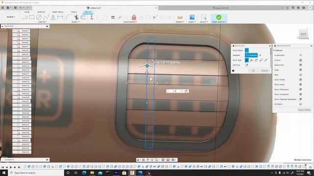Select the Spline sketch tool
Screen dimensions: 314x176
pos(46,18)
